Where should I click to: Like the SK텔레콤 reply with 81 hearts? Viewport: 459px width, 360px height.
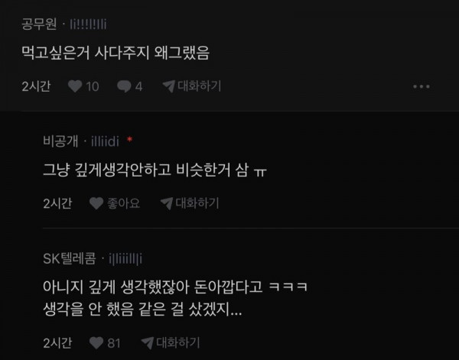click(x=96, y=343)
